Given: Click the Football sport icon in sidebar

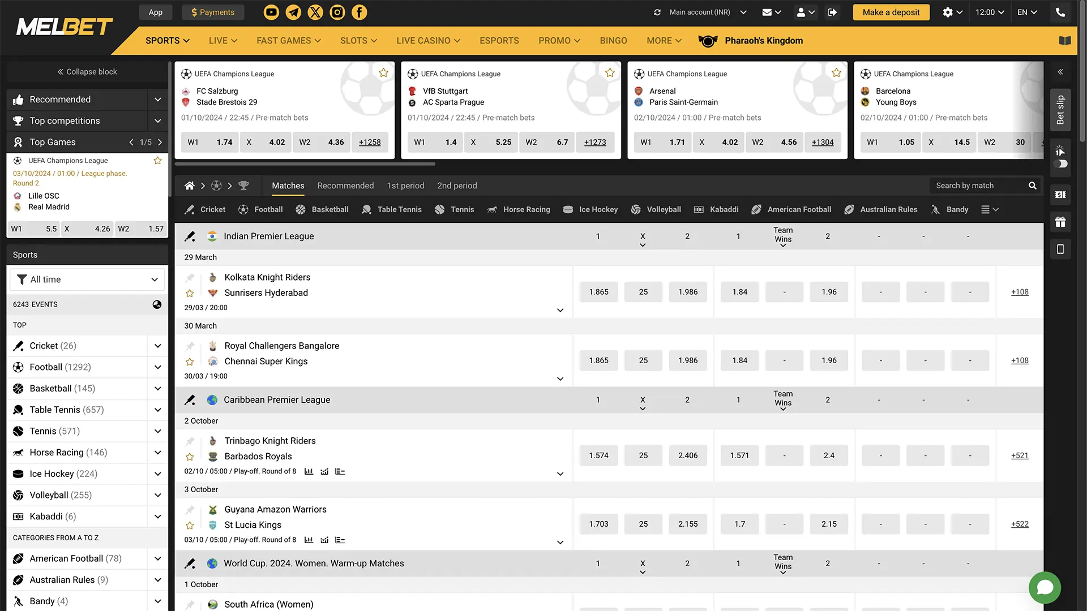Looking at the screenshot, I should pyautogui.click(x=18, y=366).
